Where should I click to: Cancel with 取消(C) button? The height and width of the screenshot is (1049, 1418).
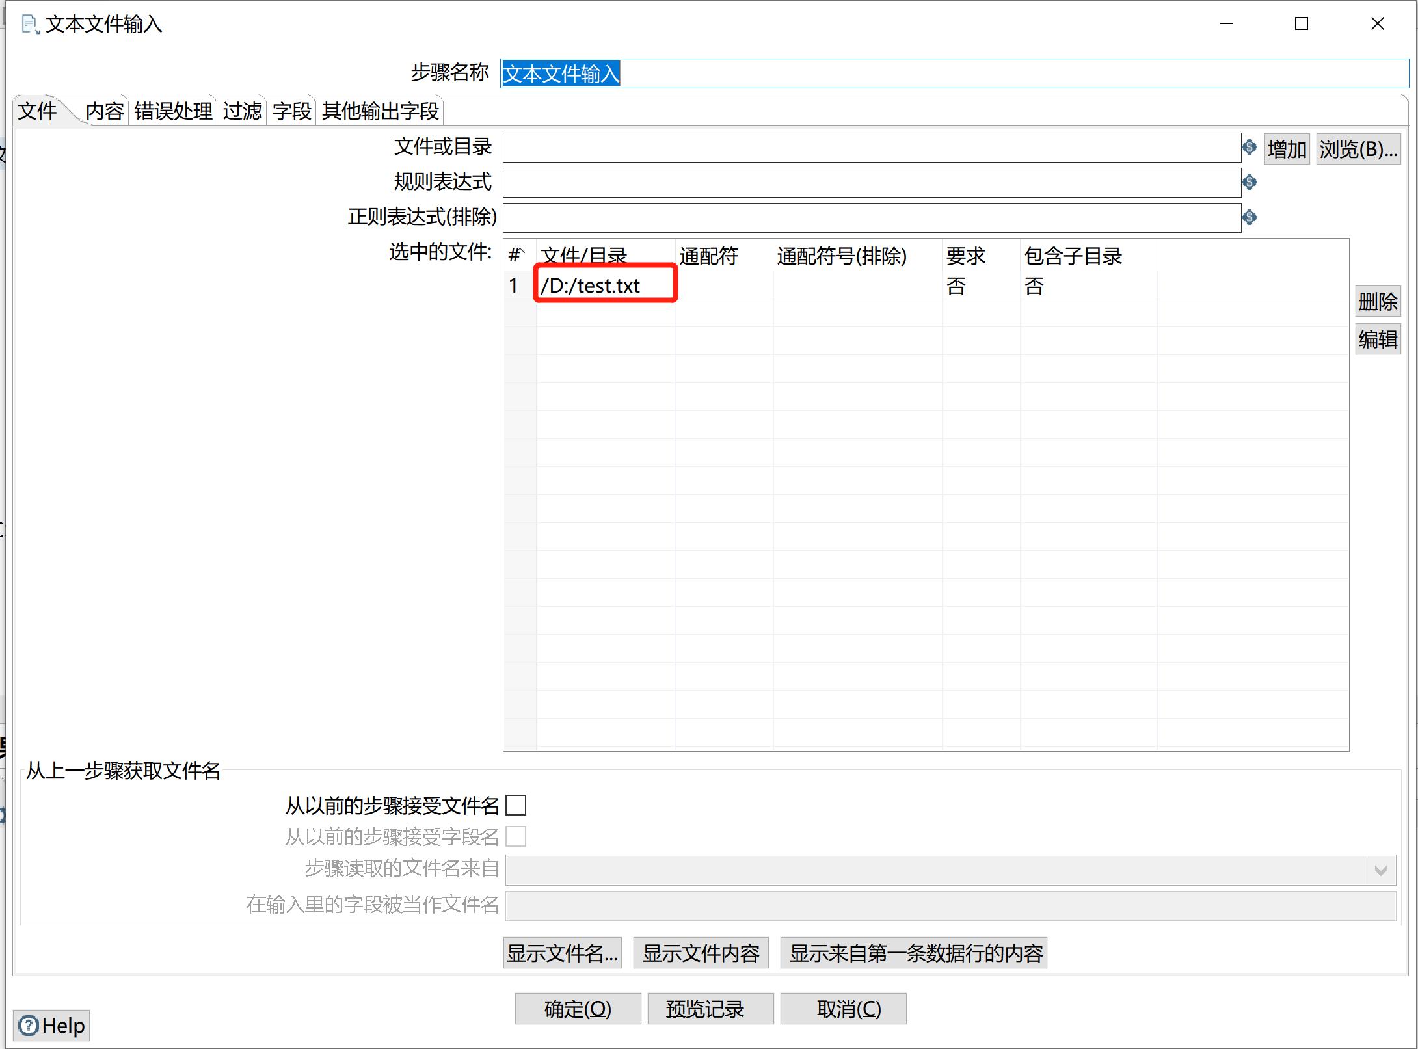(x=844, y=1009)
